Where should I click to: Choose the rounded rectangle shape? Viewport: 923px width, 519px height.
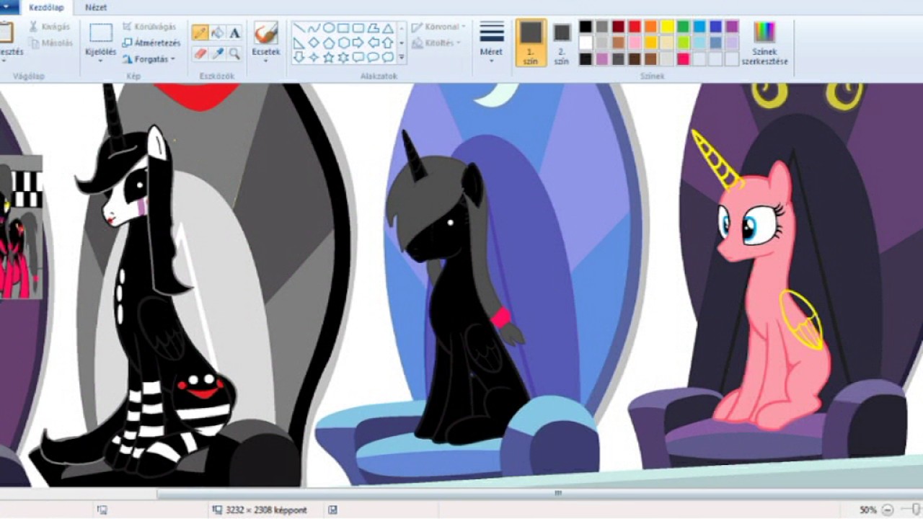358,28
